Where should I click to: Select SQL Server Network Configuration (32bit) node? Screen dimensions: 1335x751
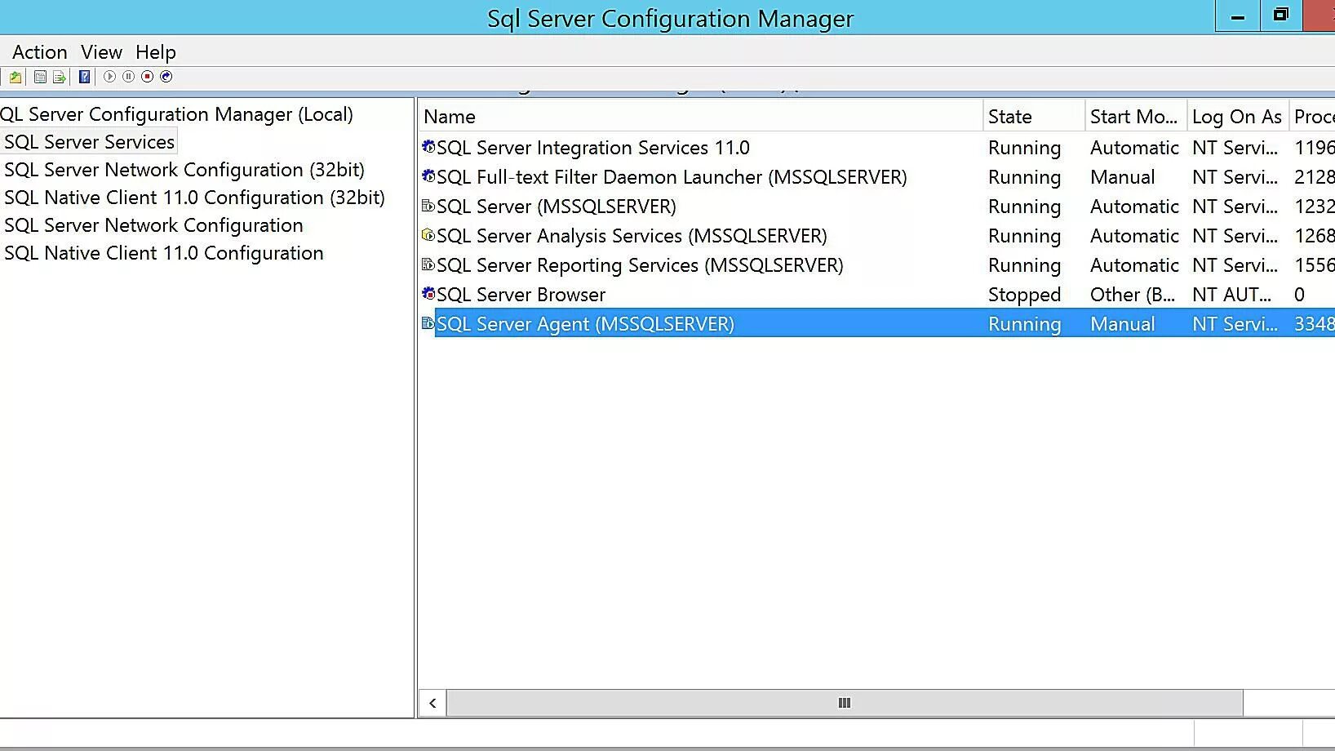point(184,170)
